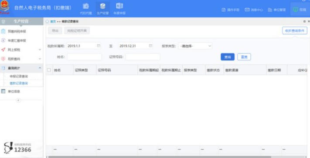310x158 pixels.
Task: Open 操作手册 in the header
Action: point(231,10)
